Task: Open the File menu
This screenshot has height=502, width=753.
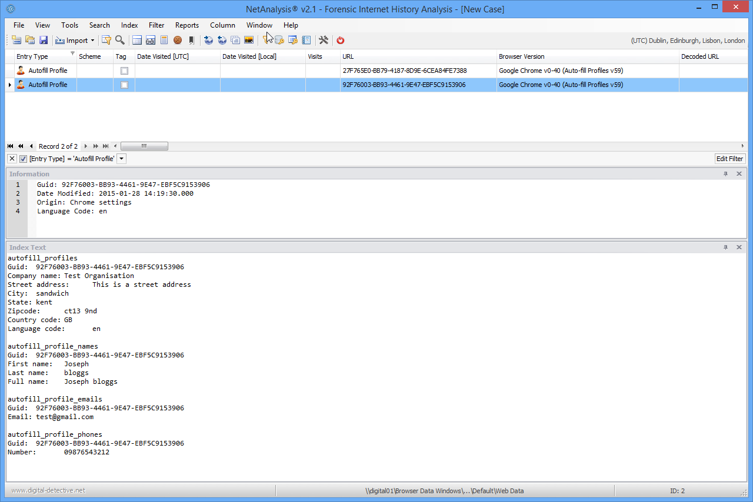Action: click(19, 25)
